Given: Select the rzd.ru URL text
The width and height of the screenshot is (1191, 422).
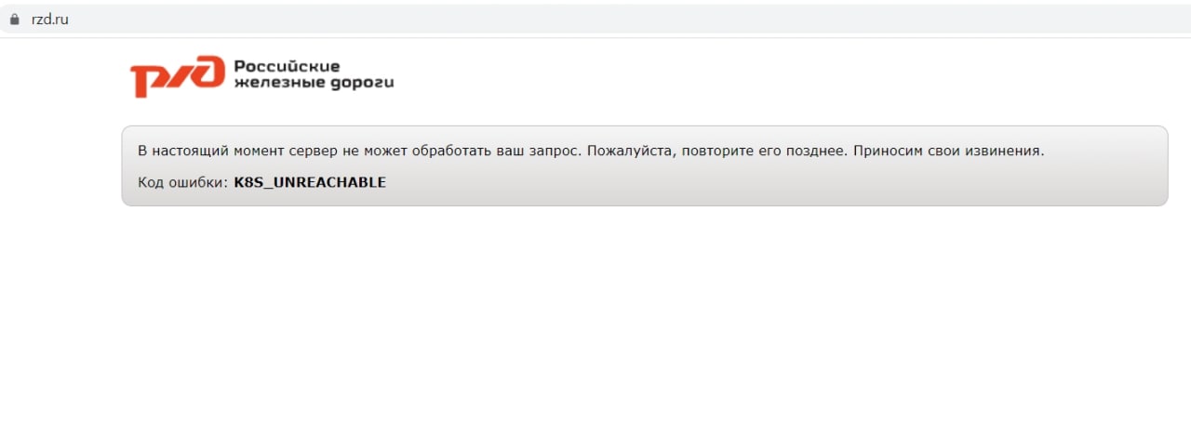Looking at the screenshot, I should (50, 20).
